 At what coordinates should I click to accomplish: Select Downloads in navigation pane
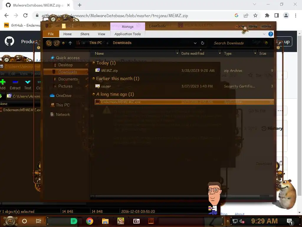point(66,72)
